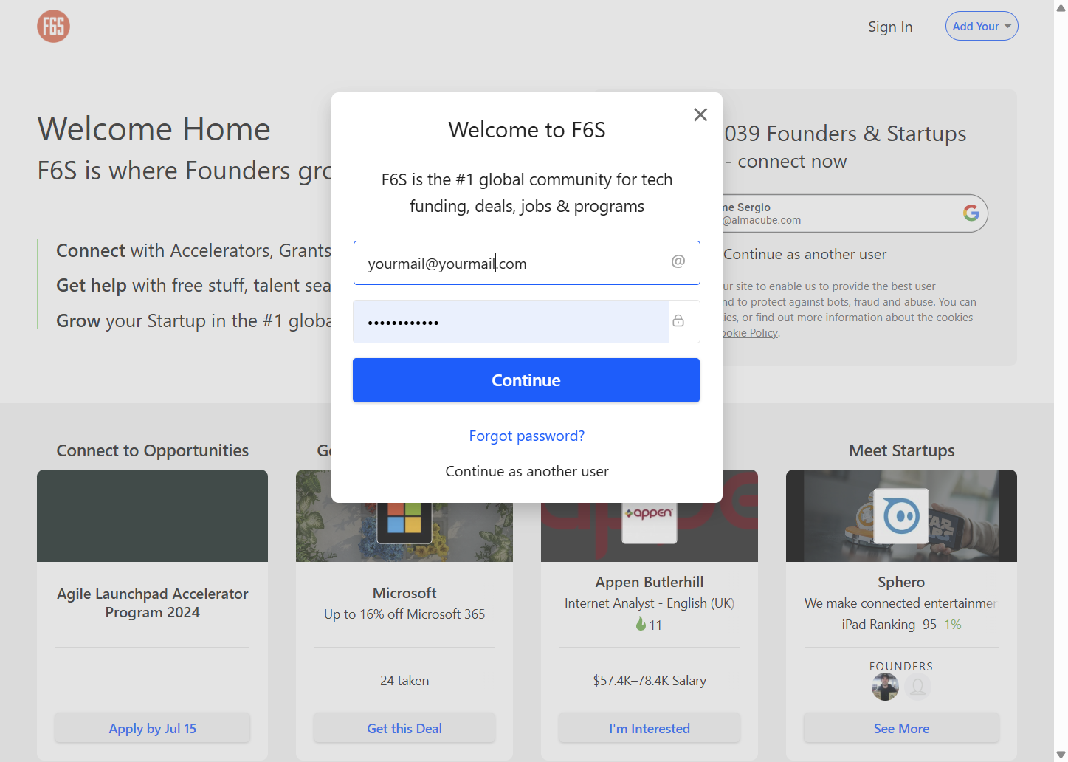Select Continue as another user in dialog

527,471
